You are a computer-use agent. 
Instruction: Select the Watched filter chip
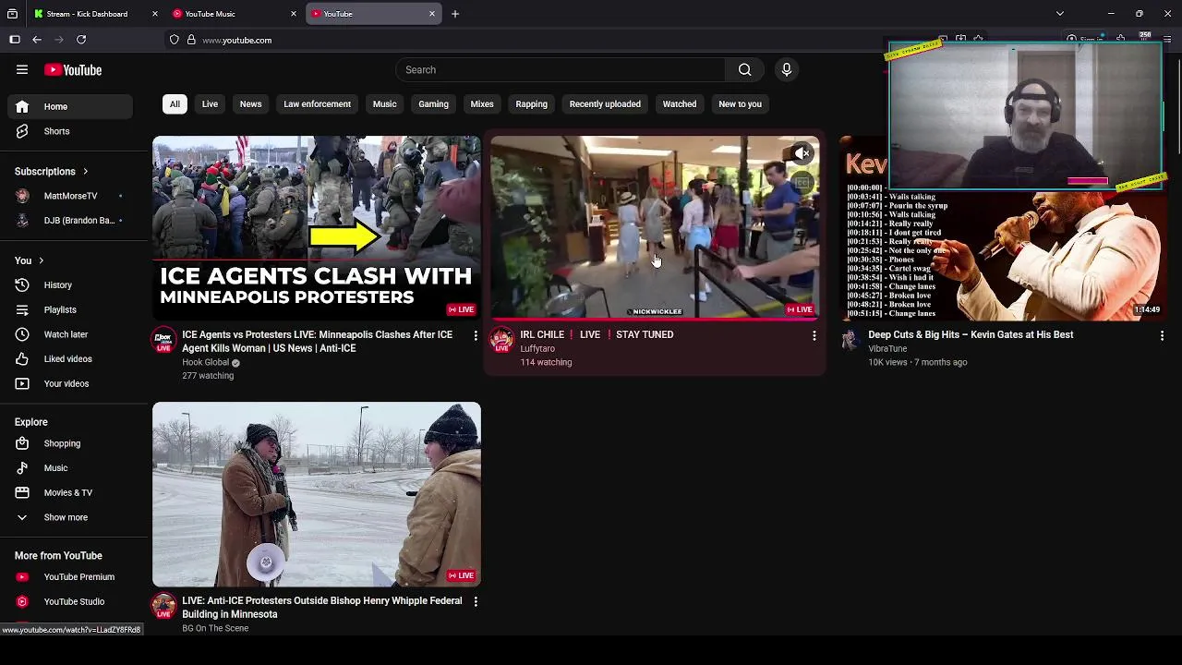pyautogui.click(x=680, y=104)
